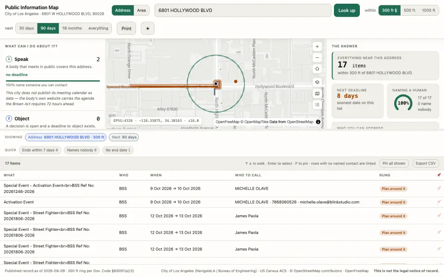This screenshot has width=444, height=277.
Task: Open map attribution info icon
Action: 318,122
